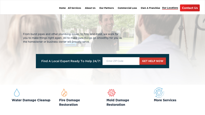Viewport: 205px width, 115px height.
Task: Open the Commercial Loss page
Action: 127,8
